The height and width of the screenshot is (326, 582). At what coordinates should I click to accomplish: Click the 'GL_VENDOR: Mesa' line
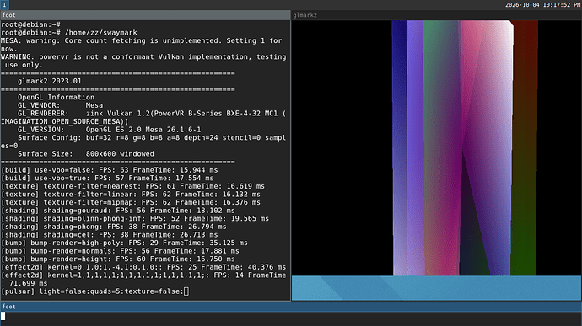click(60, 105)
